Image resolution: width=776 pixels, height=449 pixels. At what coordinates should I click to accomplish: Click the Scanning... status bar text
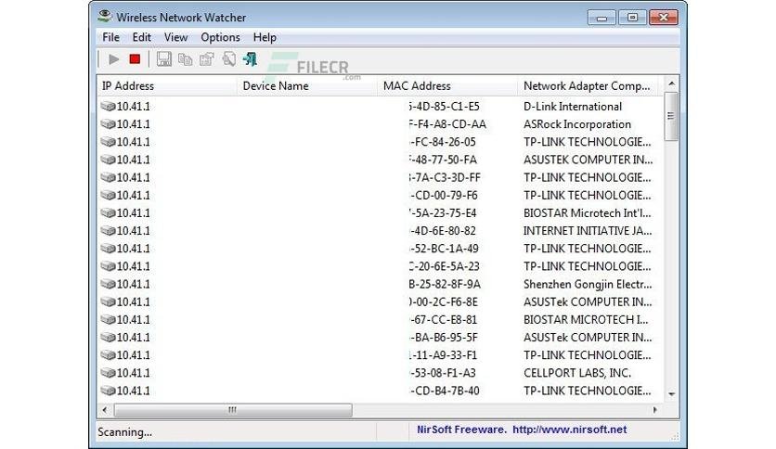coord(124,431)
